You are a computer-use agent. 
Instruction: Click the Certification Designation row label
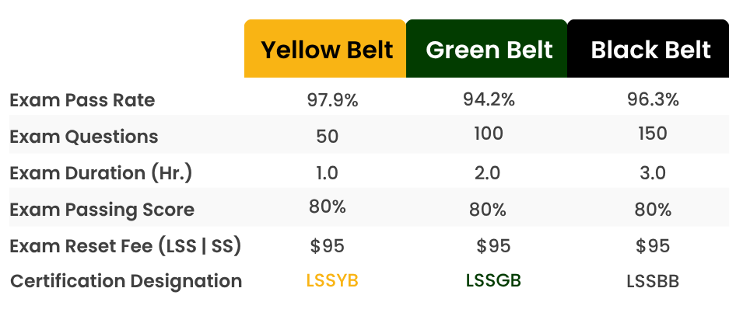pos(126,281)
